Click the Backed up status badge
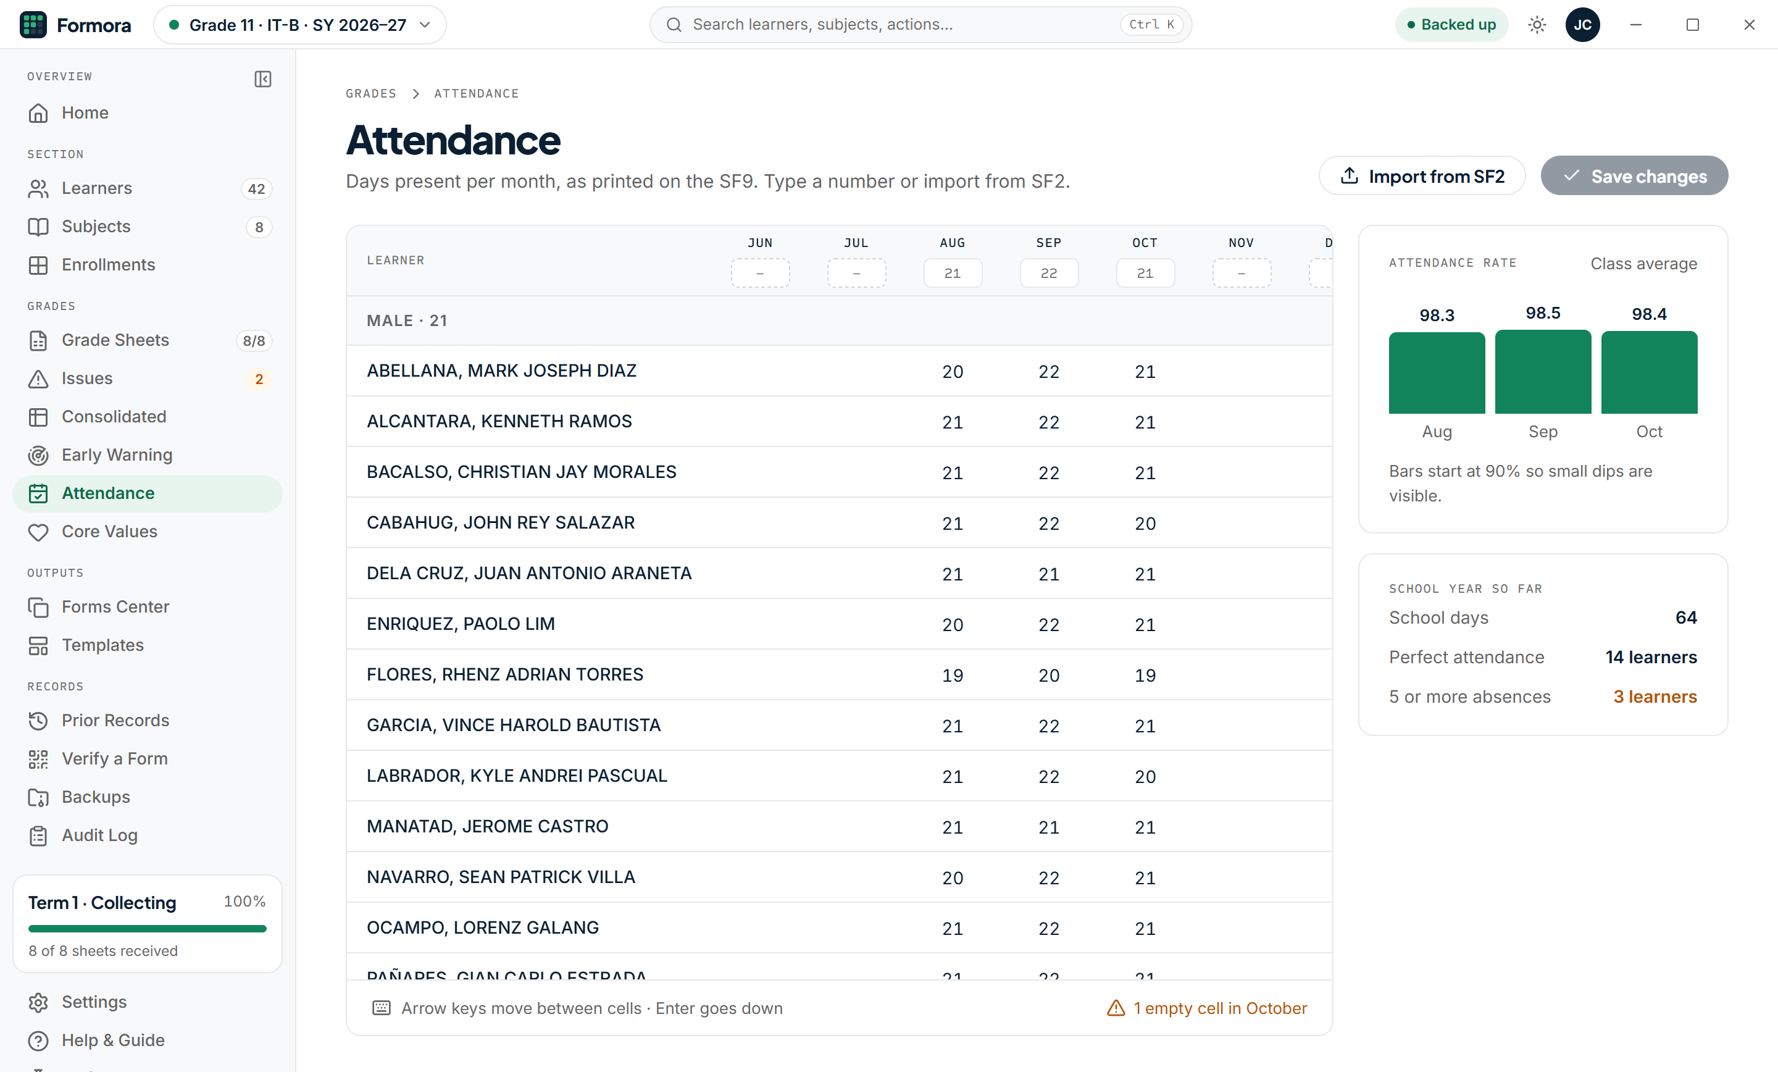The width and height of the screenshot is (1778, 1072). [1451, 25]
